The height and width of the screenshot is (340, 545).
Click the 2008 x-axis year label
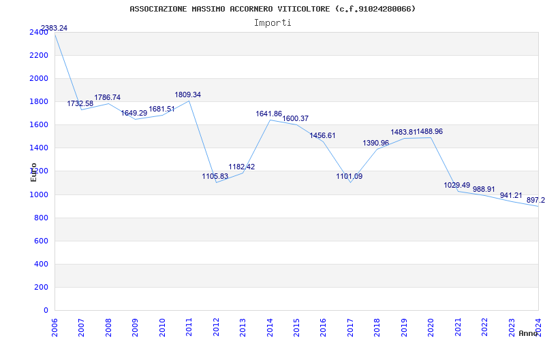108,327
